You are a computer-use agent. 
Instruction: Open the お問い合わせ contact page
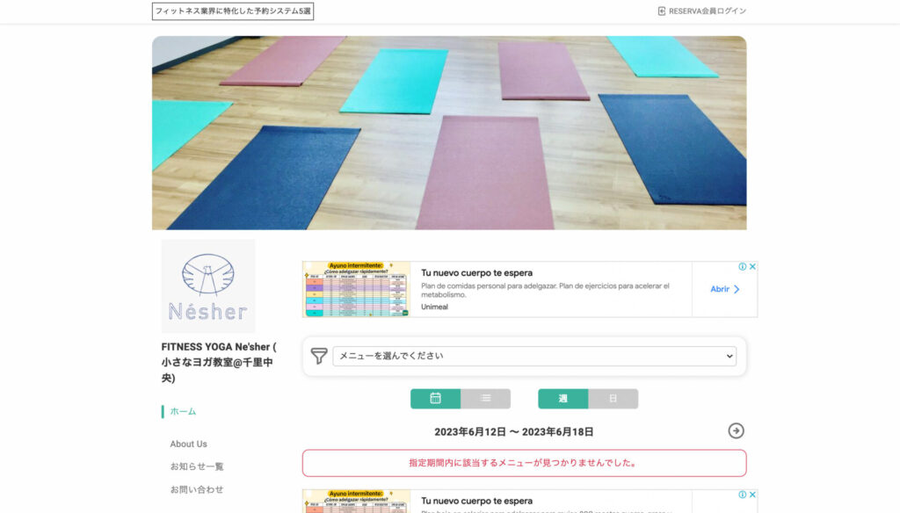[197, 489]
